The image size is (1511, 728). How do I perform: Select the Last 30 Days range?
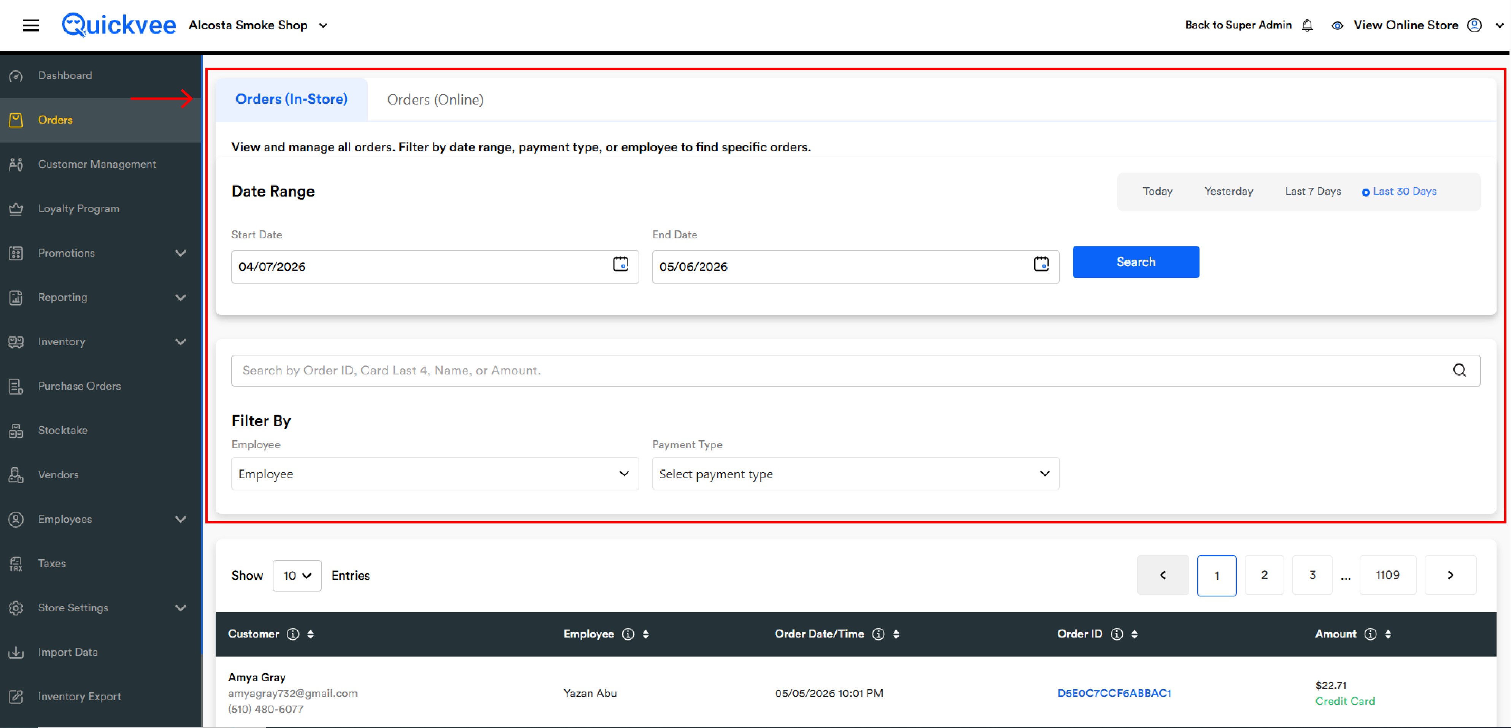click(x=1399, y=192)
